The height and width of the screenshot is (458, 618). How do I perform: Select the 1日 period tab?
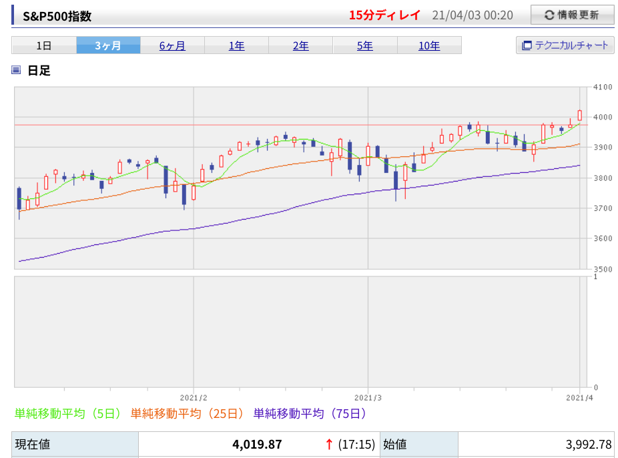coord(44,45)
